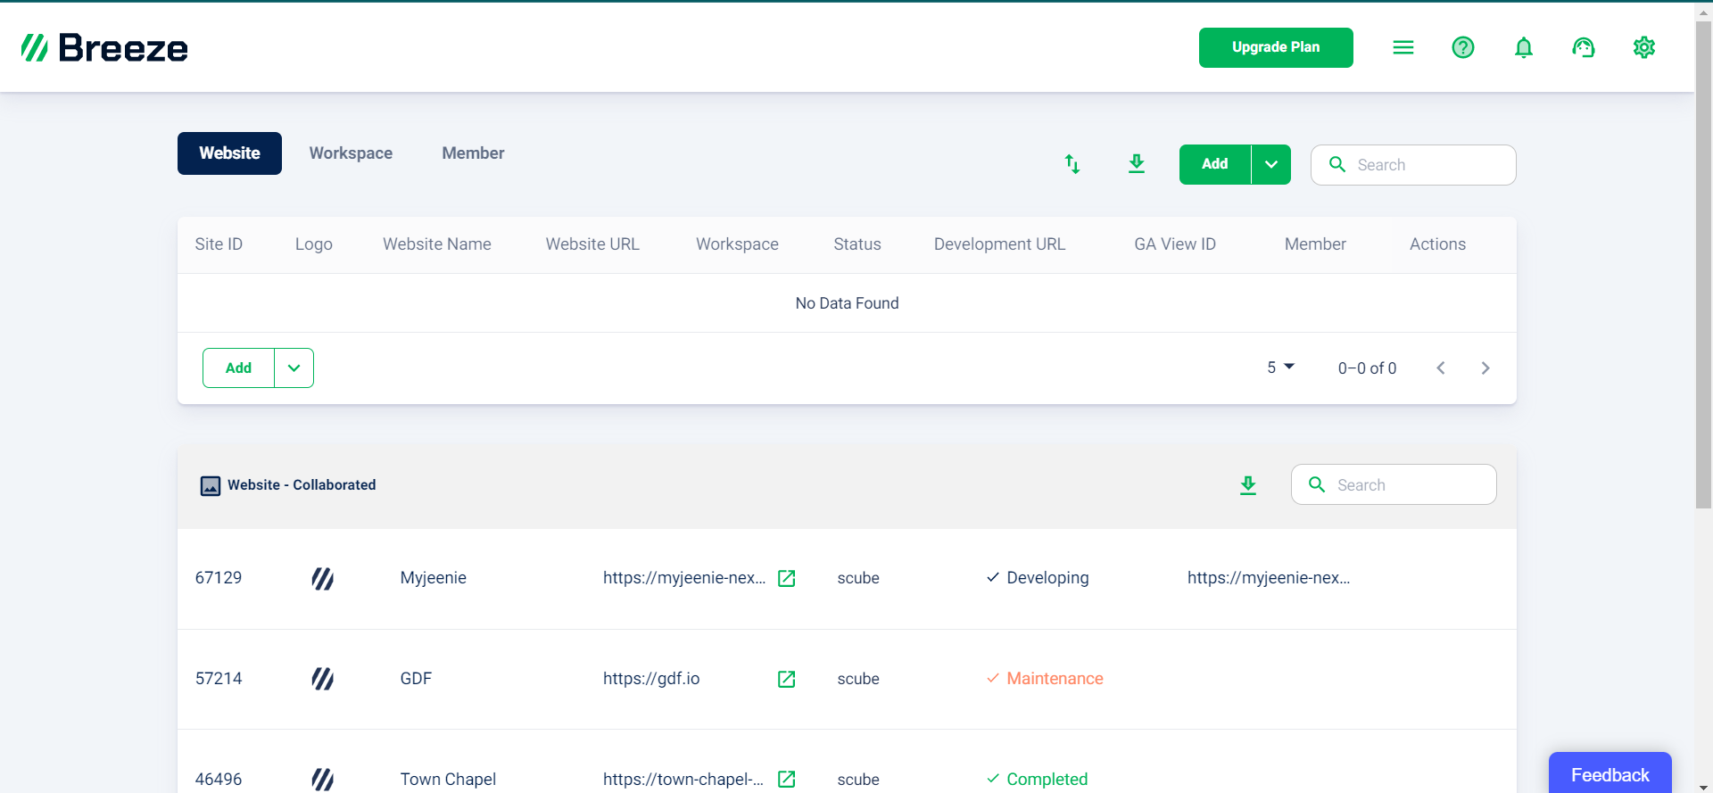Switch to the Workspace tab
The image size is (1713, 793).
point(351,153)
